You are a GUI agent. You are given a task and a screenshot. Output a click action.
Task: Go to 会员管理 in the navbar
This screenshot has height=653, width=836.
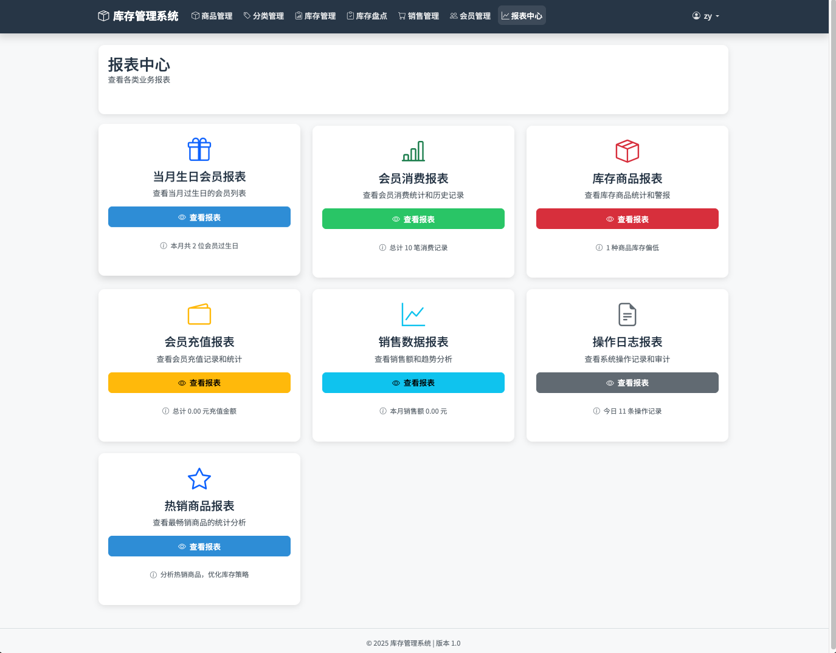point(471,16)
